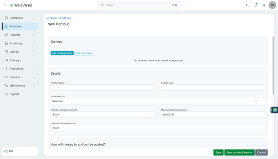Click the Reports chart icon
This screenshot has height=159, width=278.
(6, 94)
